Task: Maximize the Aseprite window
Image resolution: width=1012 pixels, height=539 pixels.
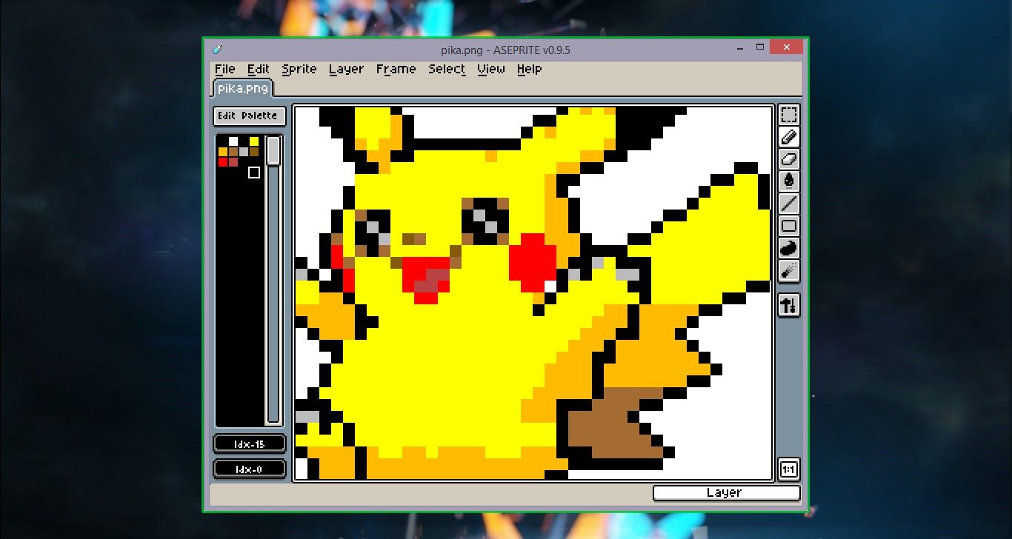Action: tap(759, 48)
